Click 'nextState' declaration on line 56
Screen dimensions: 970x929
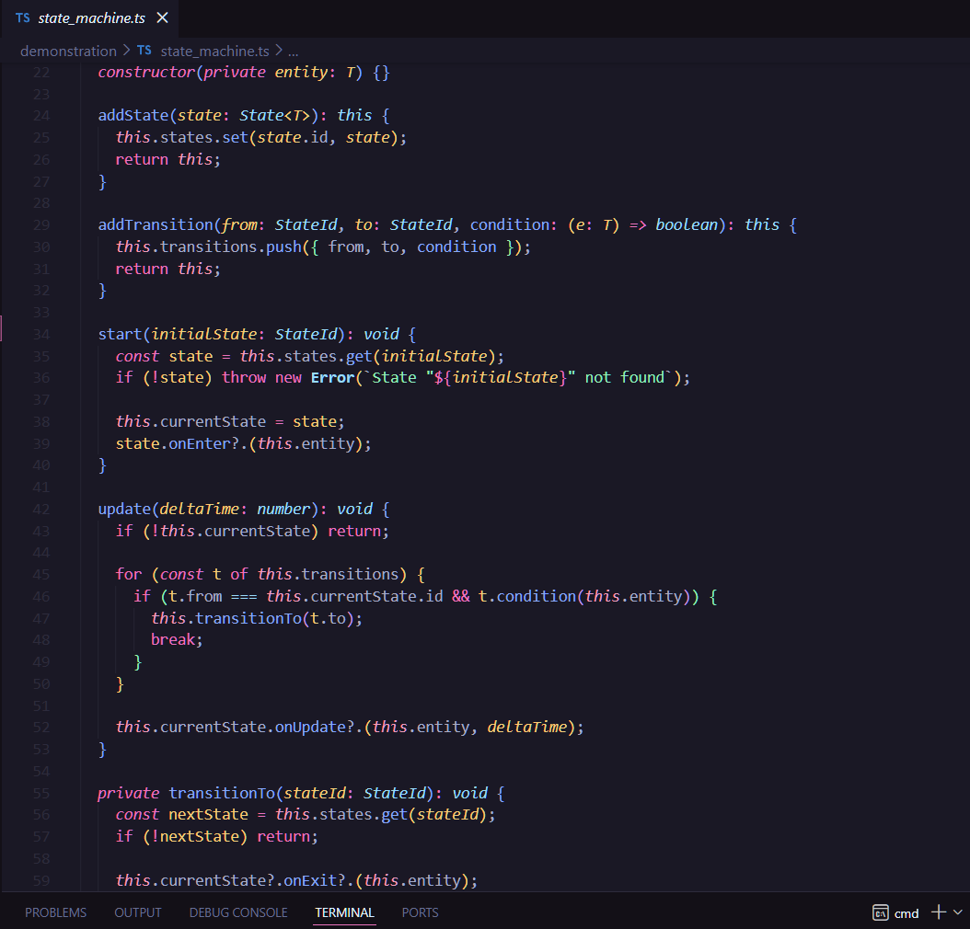click(209, 815)
